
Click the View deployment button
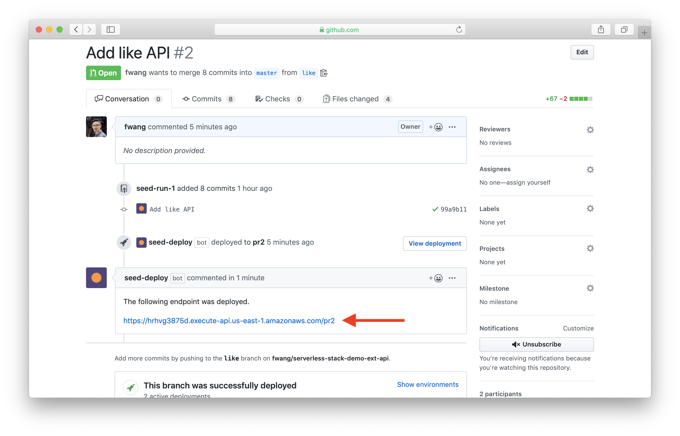[x=435, y=244]
